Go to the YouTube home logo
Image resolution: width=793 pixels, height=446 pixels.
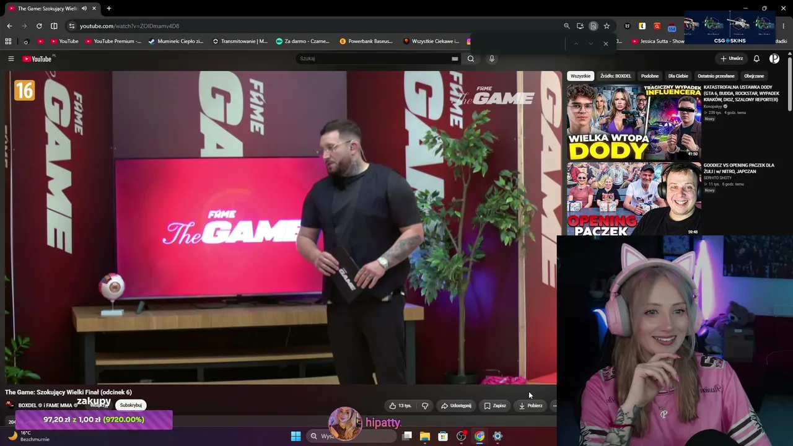point(37,59)
